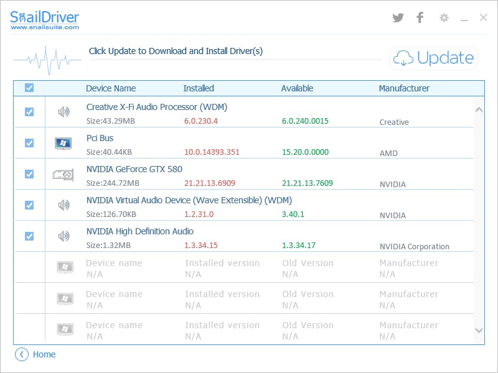Click the heartbeat pulse graphic
498x373 pixels.
pyautogui.click(x=47, y=60)
